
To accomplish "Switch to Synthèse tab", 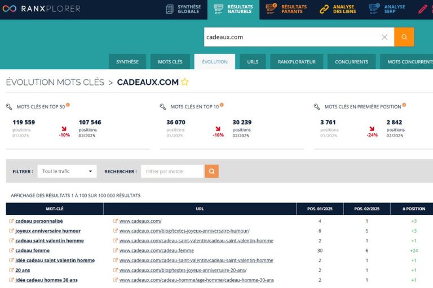I will (x=127, y=62).
